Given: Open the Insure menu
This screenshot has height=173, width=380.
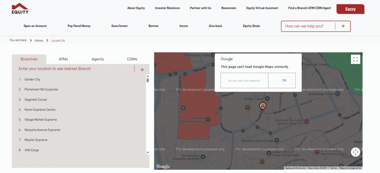Looking at the screenshot, I should tap(183, 26).
